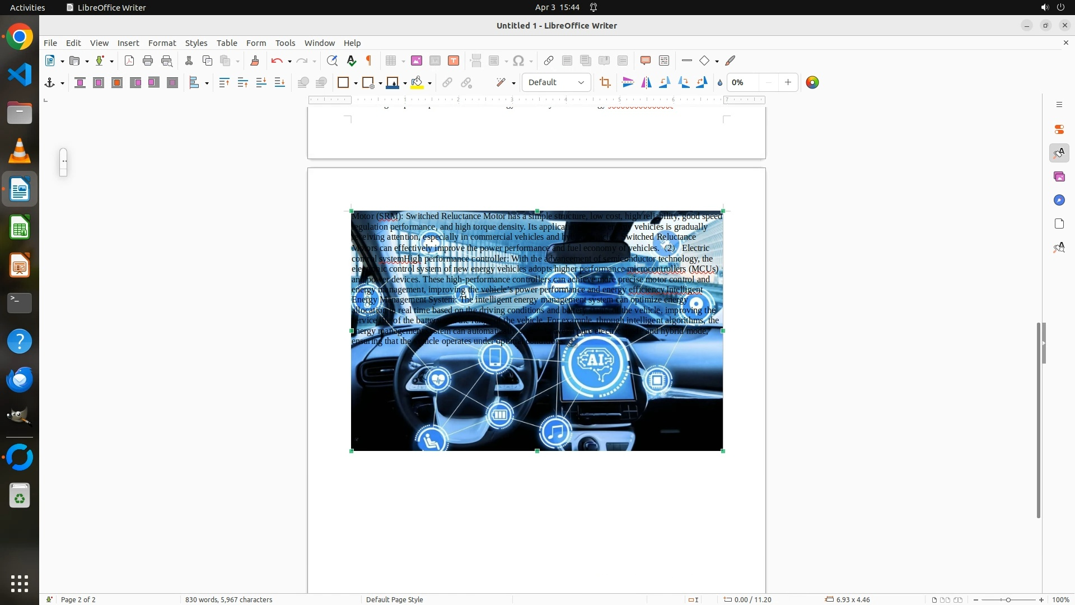Click Bring to Front arrange icon
The width and height of the screenshot is (1075, 605).
pyautogui.click(x=224, y=83)
